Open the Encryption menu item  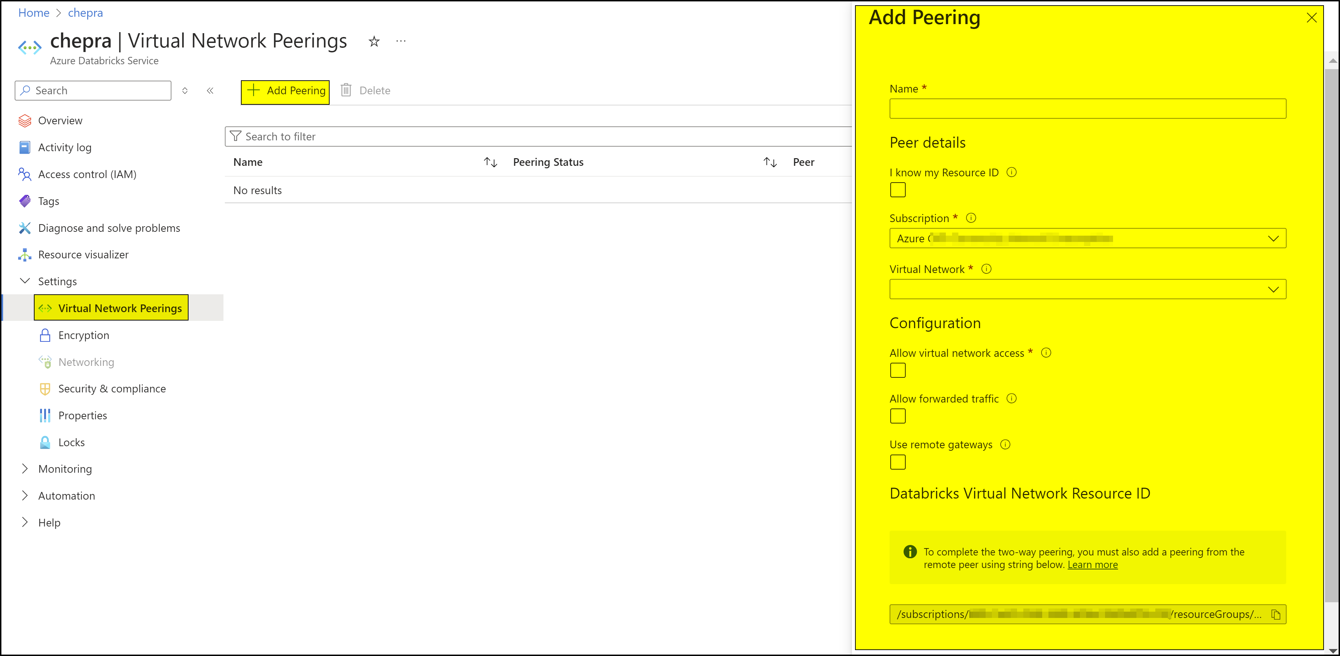84,336
